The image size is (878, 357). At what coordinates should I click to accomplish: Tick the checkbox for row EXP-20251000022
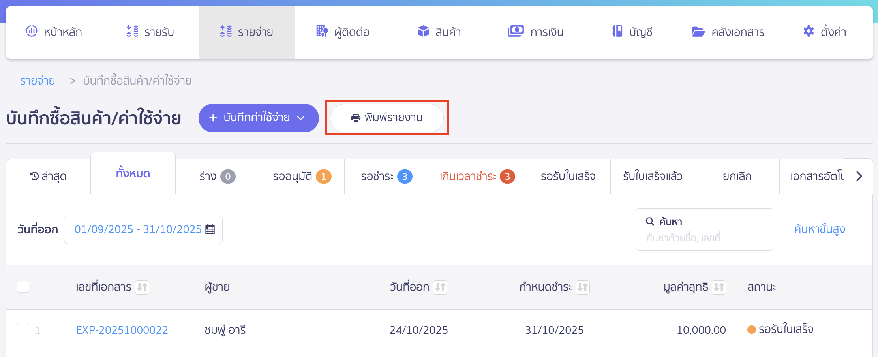pyautogui.click(x=23, y=330)
